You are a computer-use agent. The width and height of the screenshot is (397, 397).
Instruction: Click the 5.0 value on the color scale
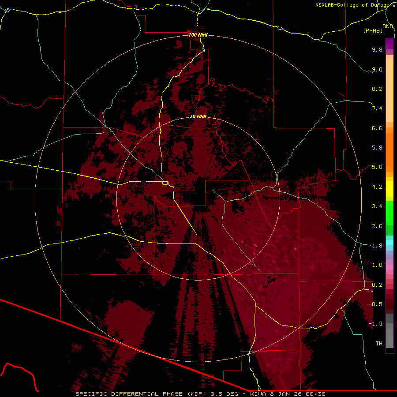pos(377,167)
